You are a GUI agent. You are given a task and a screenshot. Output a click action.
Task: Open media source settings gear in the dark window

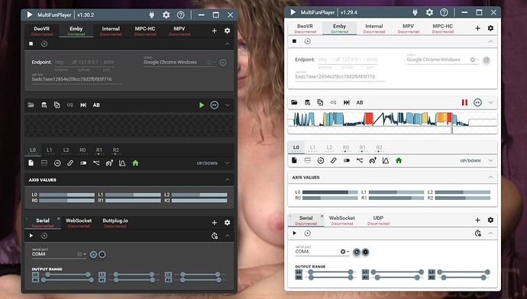click(227, 31)
